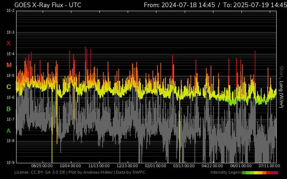Image resolution: width=287 pixels, height=179 pixels.
Task: Click the 08/25 00:00 x-axis tick label
Action: (x=42, y=166)
